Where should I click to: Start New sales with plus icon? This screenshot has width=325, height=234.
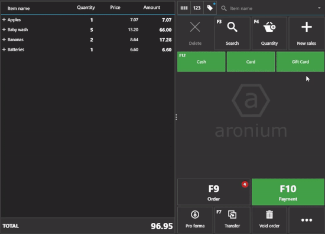306,33
